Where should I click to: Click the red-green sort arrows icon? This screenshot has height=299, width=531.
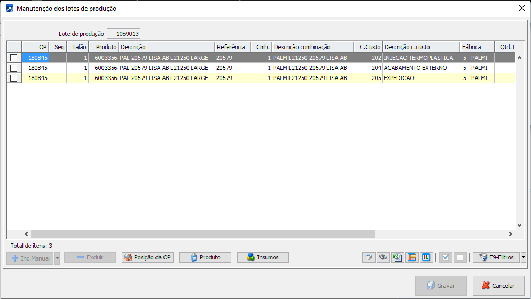point(426,257)
